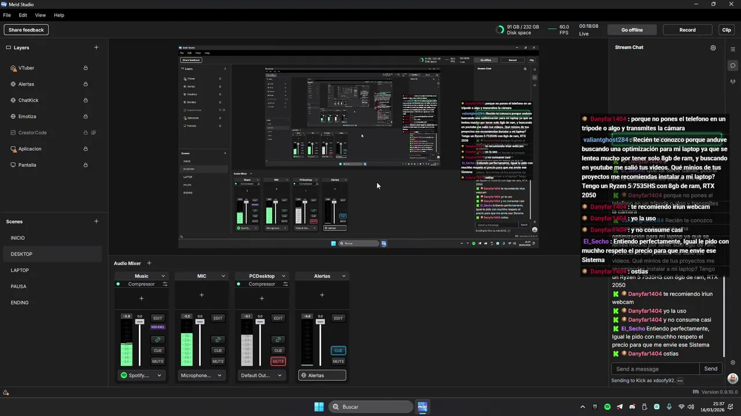This screenshot has height=416, width=741.
Task: Expand the Alertas track header dropdown
Action: coord(343,276)
